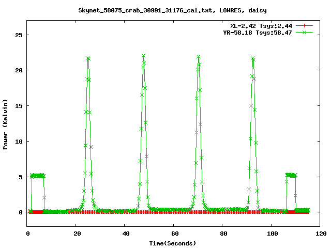Screen dimensions: 331x248
Task: Click the Power (Kelvin) axis label
Action: point(5,125)
